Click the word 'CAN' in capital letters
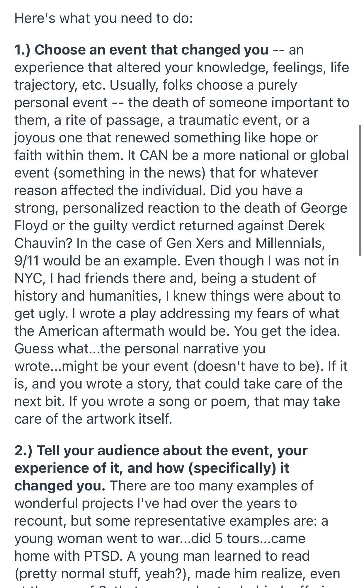This screenshot has width=364, height=588. click(154, 155)
